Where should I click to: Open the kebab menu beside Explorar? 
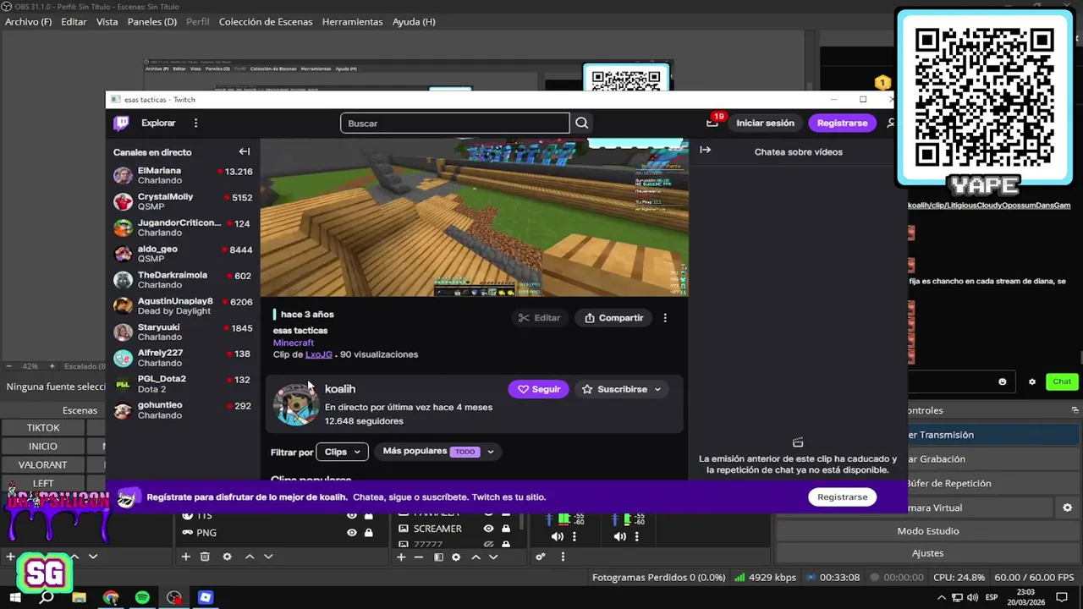pos(195,123)
